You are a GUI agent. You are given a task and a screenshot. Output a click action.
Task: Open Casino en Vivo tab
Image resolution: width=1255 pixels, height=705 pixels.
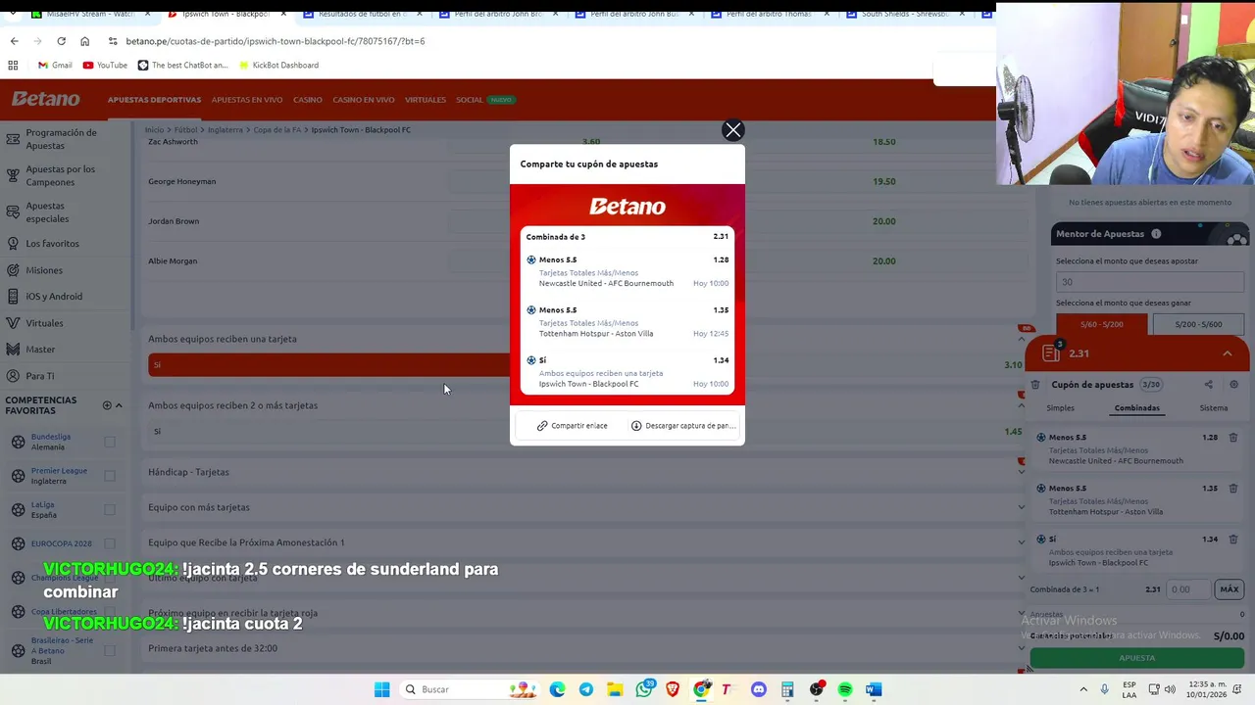364,100
